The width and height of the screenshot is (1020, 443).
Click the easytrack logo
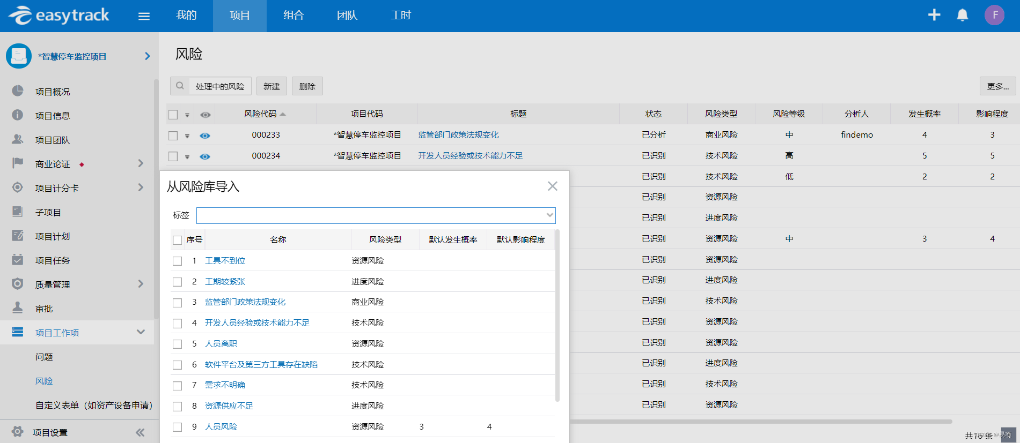pyautogui.click(x=59, y=16)
